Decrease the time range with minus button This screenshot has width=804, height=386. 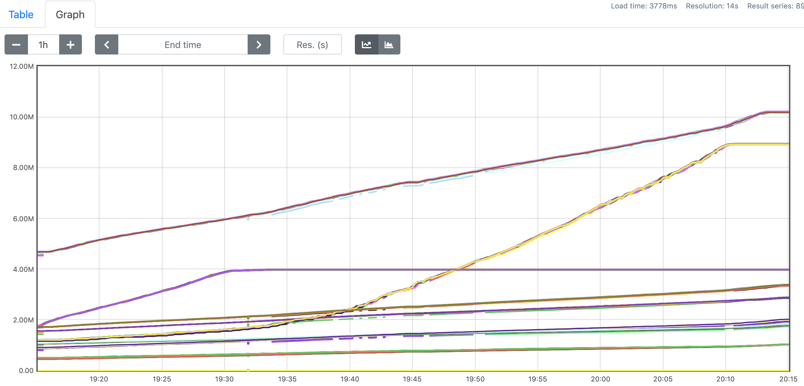tap(16, 45)
